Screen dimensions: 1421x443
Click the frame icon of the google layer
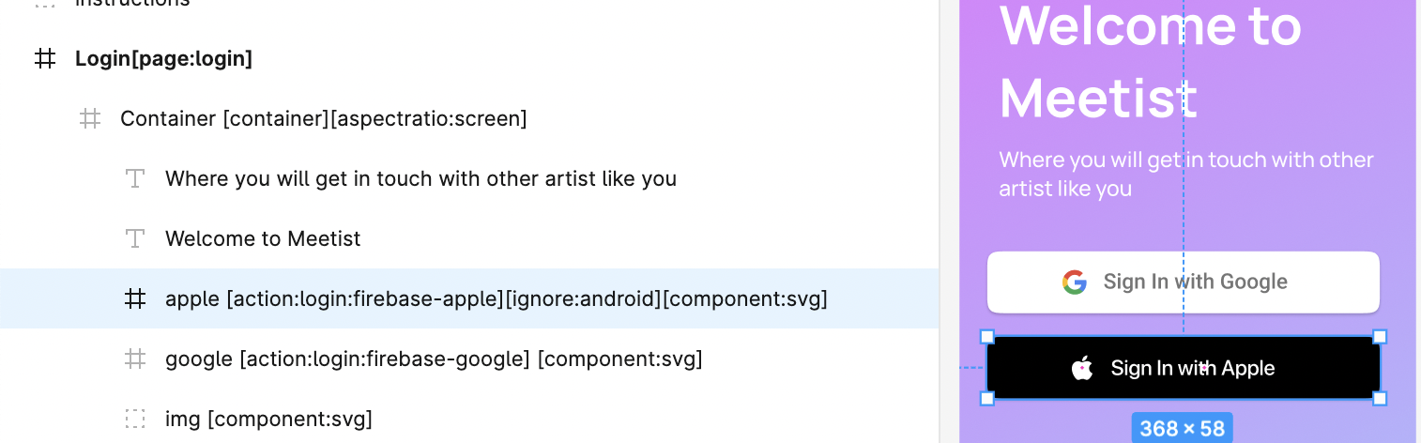[135, 359]
